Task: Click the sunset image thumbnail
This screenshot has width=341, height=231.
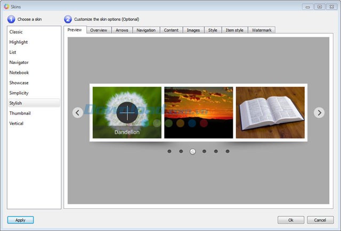Action: pyautogui.click(x=198, y=112)
